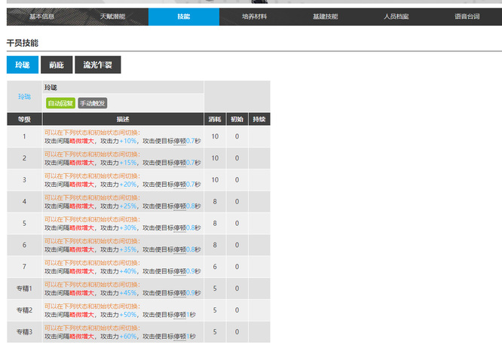Viewport: 502px width, 351px height.
Task: Show the 荫庇 skill
Action: click(57, 66)
